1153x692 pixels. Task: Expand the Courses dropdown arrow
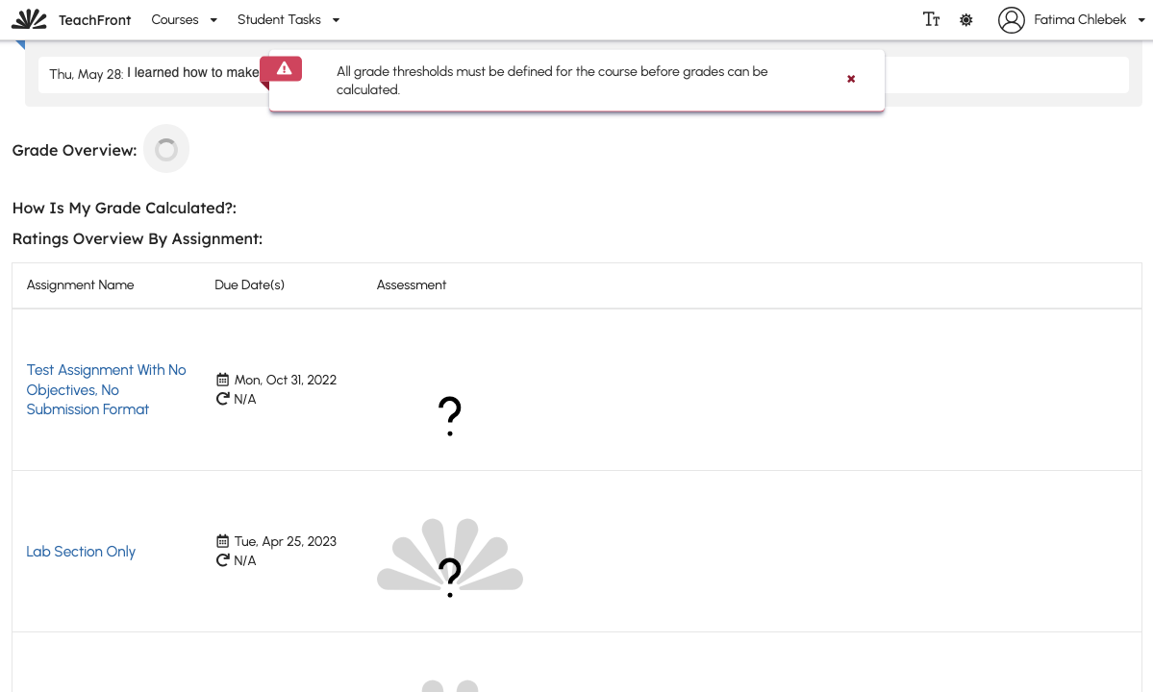pos(213,20)
